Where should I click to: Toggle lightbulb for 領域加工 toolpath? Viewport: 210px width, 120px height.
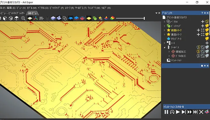pyautogui.click(x=198, y=51)
